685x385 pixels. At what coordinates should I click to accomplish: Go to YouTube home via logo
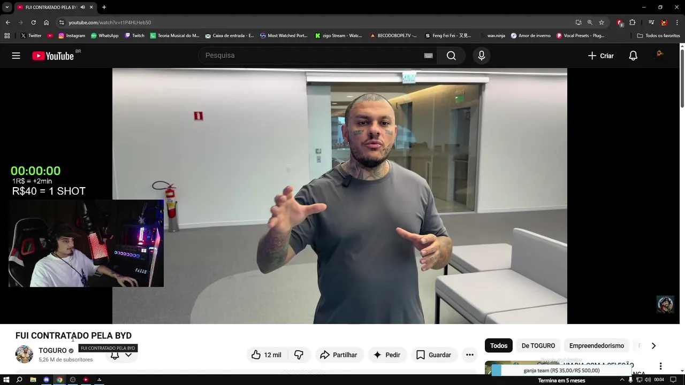(53, 56)
